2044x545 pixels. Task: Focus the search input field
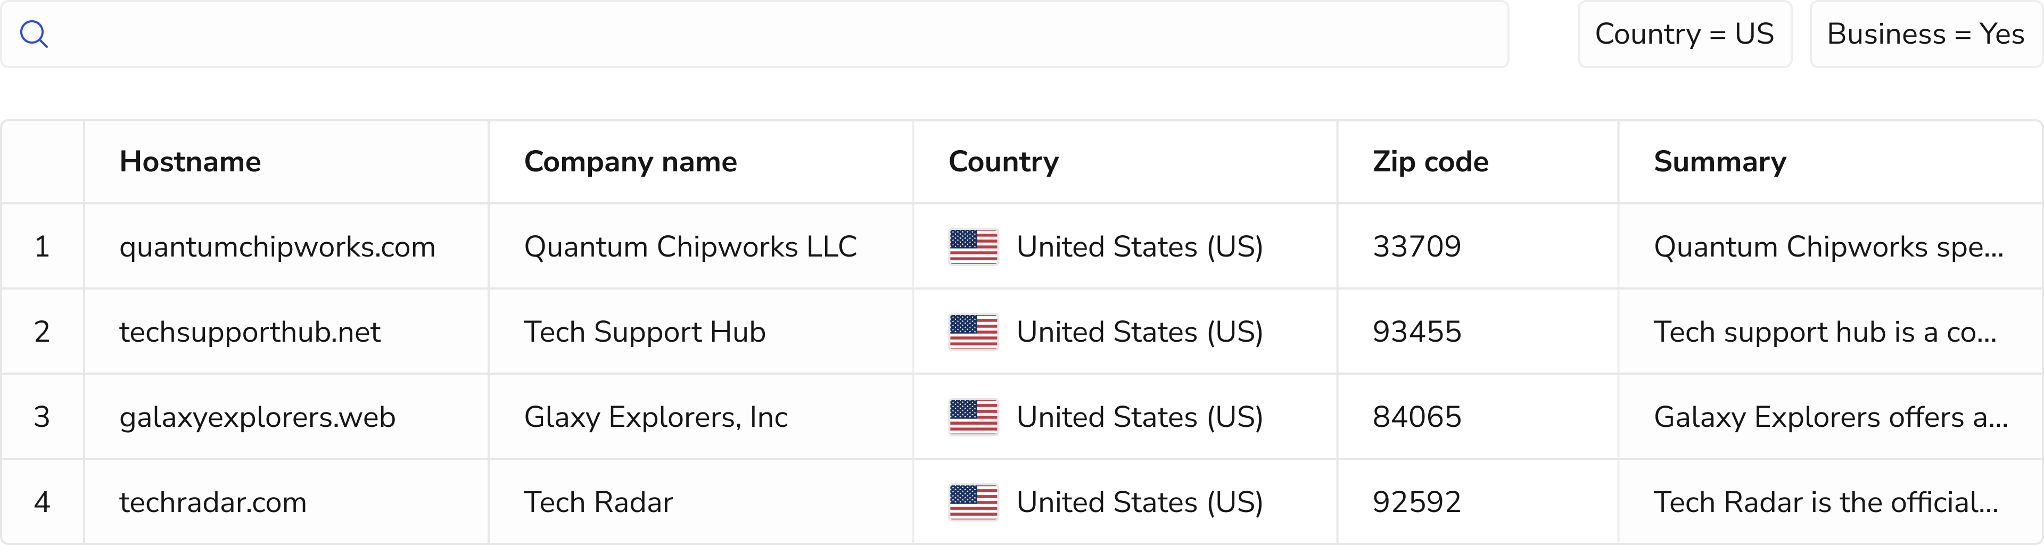tap(778, 34)
